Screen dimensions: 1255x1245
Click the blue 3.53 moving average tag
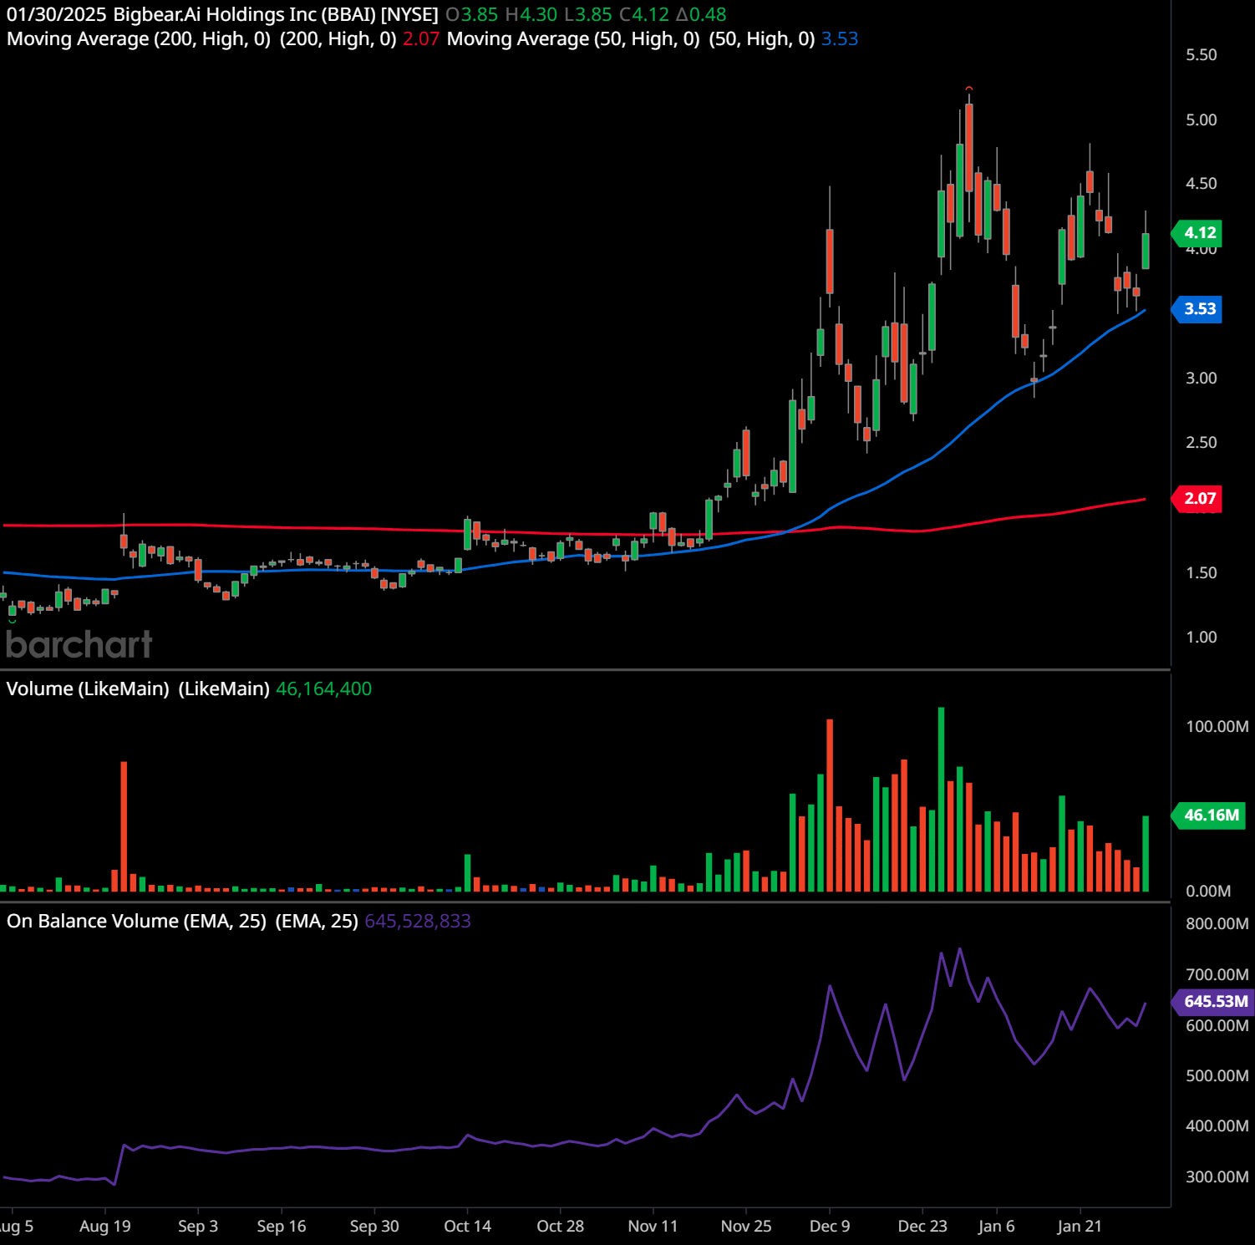1198,309
